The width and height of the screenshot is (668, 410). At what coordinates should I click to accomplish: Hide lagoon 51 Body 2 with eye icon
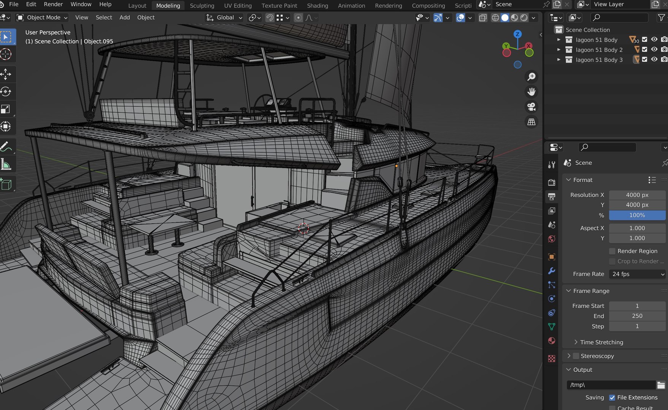(654, 49)
